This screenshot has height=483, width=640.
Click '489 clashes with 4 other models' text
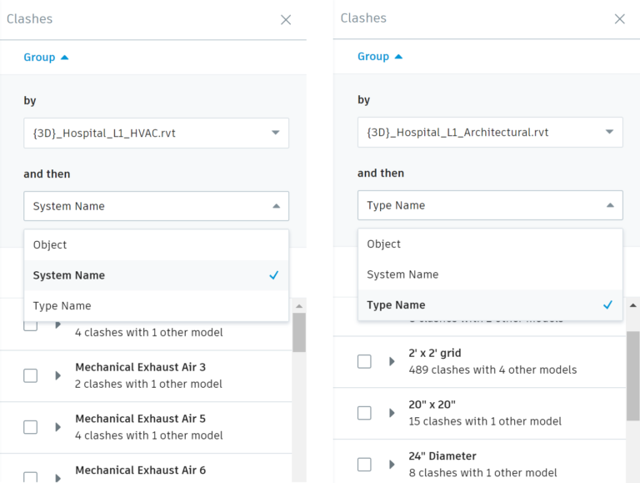pos(492,370)
